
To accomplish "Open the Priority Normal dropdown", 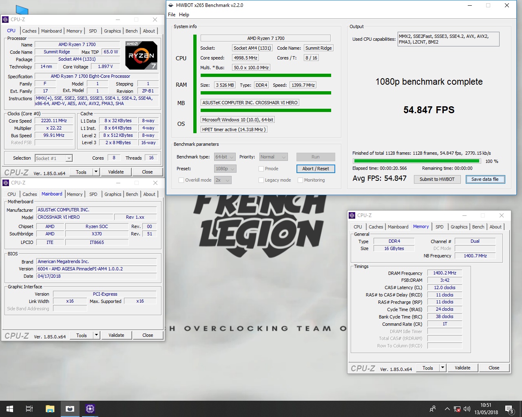I will click(273, 157).
